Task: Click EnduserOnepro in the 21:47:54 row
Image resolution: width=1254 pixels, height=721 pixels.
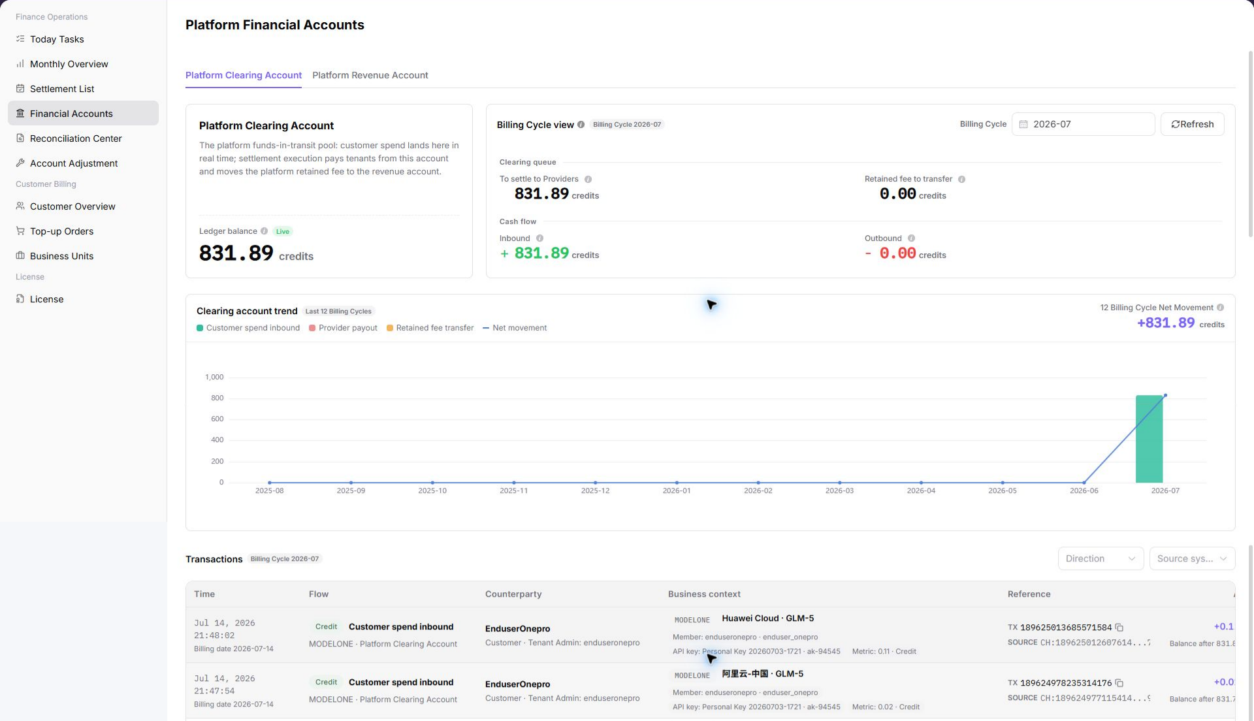Action: pos(517,684)
